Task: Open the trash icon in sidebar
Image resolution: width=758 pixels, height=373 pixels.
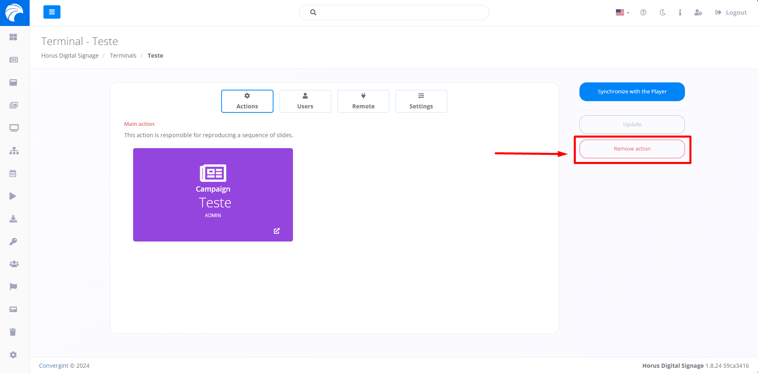Action: tap(13, 332)
